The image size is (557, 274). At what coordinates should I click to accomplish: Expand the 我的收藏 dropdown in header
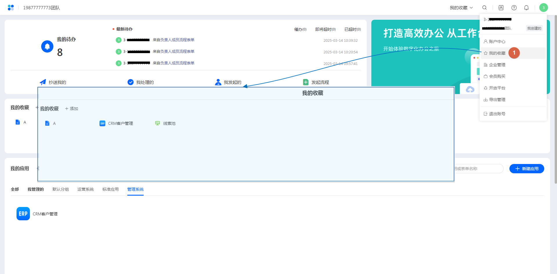(461, 8)
